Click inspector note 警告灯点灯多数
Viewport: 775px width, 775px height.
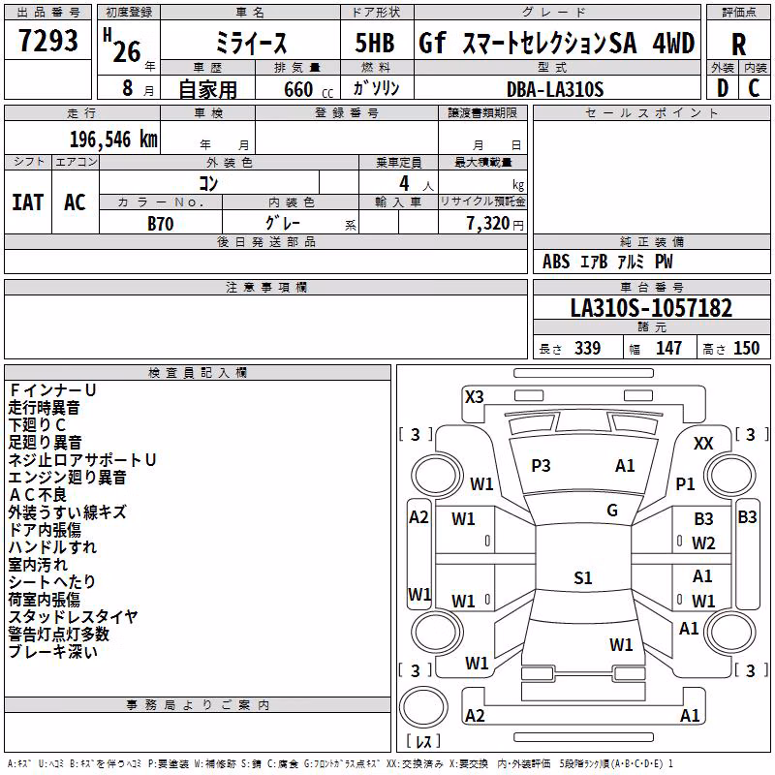click(59, 635)
